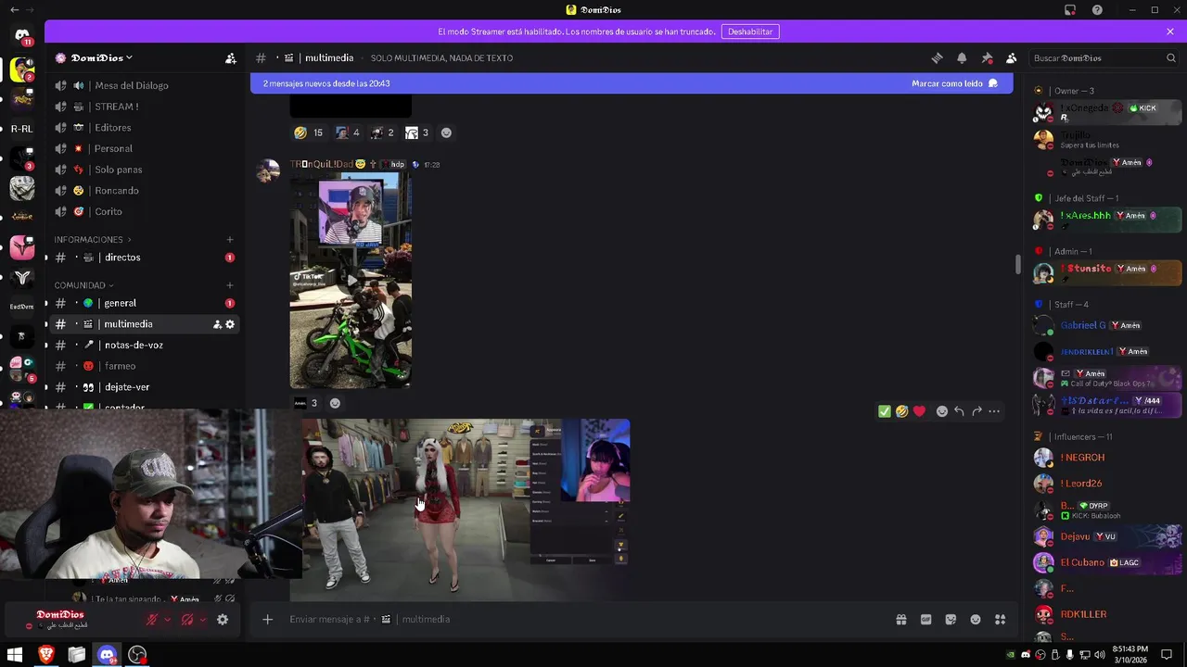Open the emoji picker in message bar

point(976,620)
